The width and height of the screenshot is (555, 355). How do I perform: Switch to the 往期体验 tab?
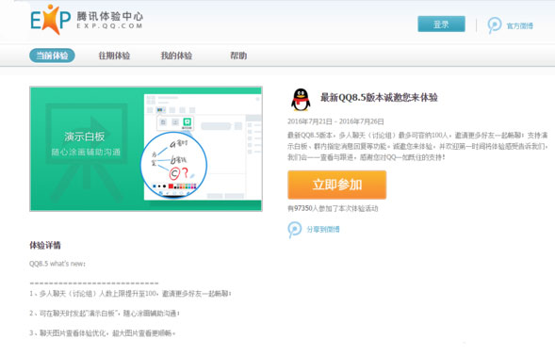click(x=114, y=56)
